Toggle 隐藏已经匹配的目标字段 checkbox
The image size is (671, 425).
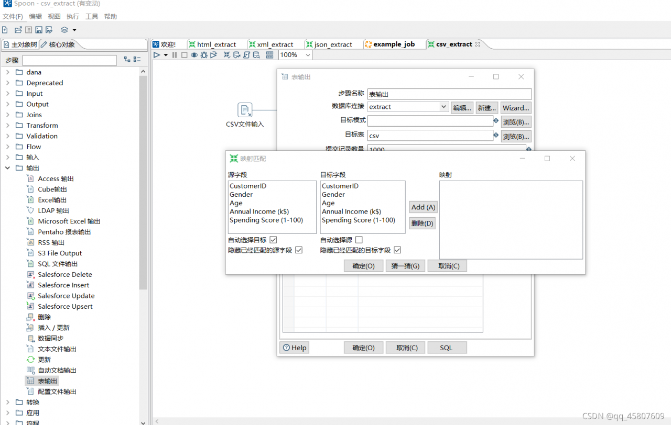coord(397,250)
